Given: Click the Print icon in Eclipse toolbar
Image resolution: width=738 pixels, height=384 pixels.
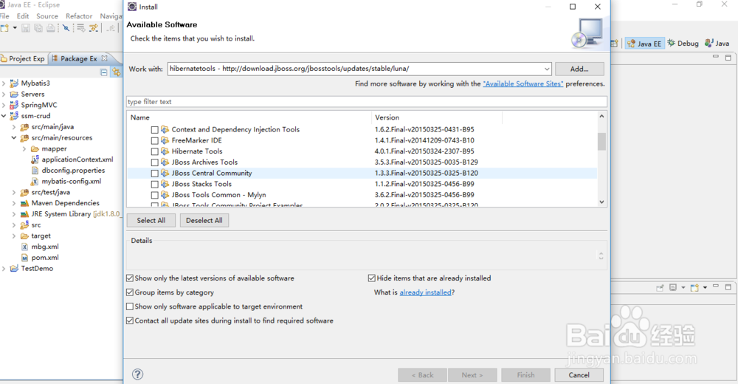Looking at the screenshot, I should 50,28.
